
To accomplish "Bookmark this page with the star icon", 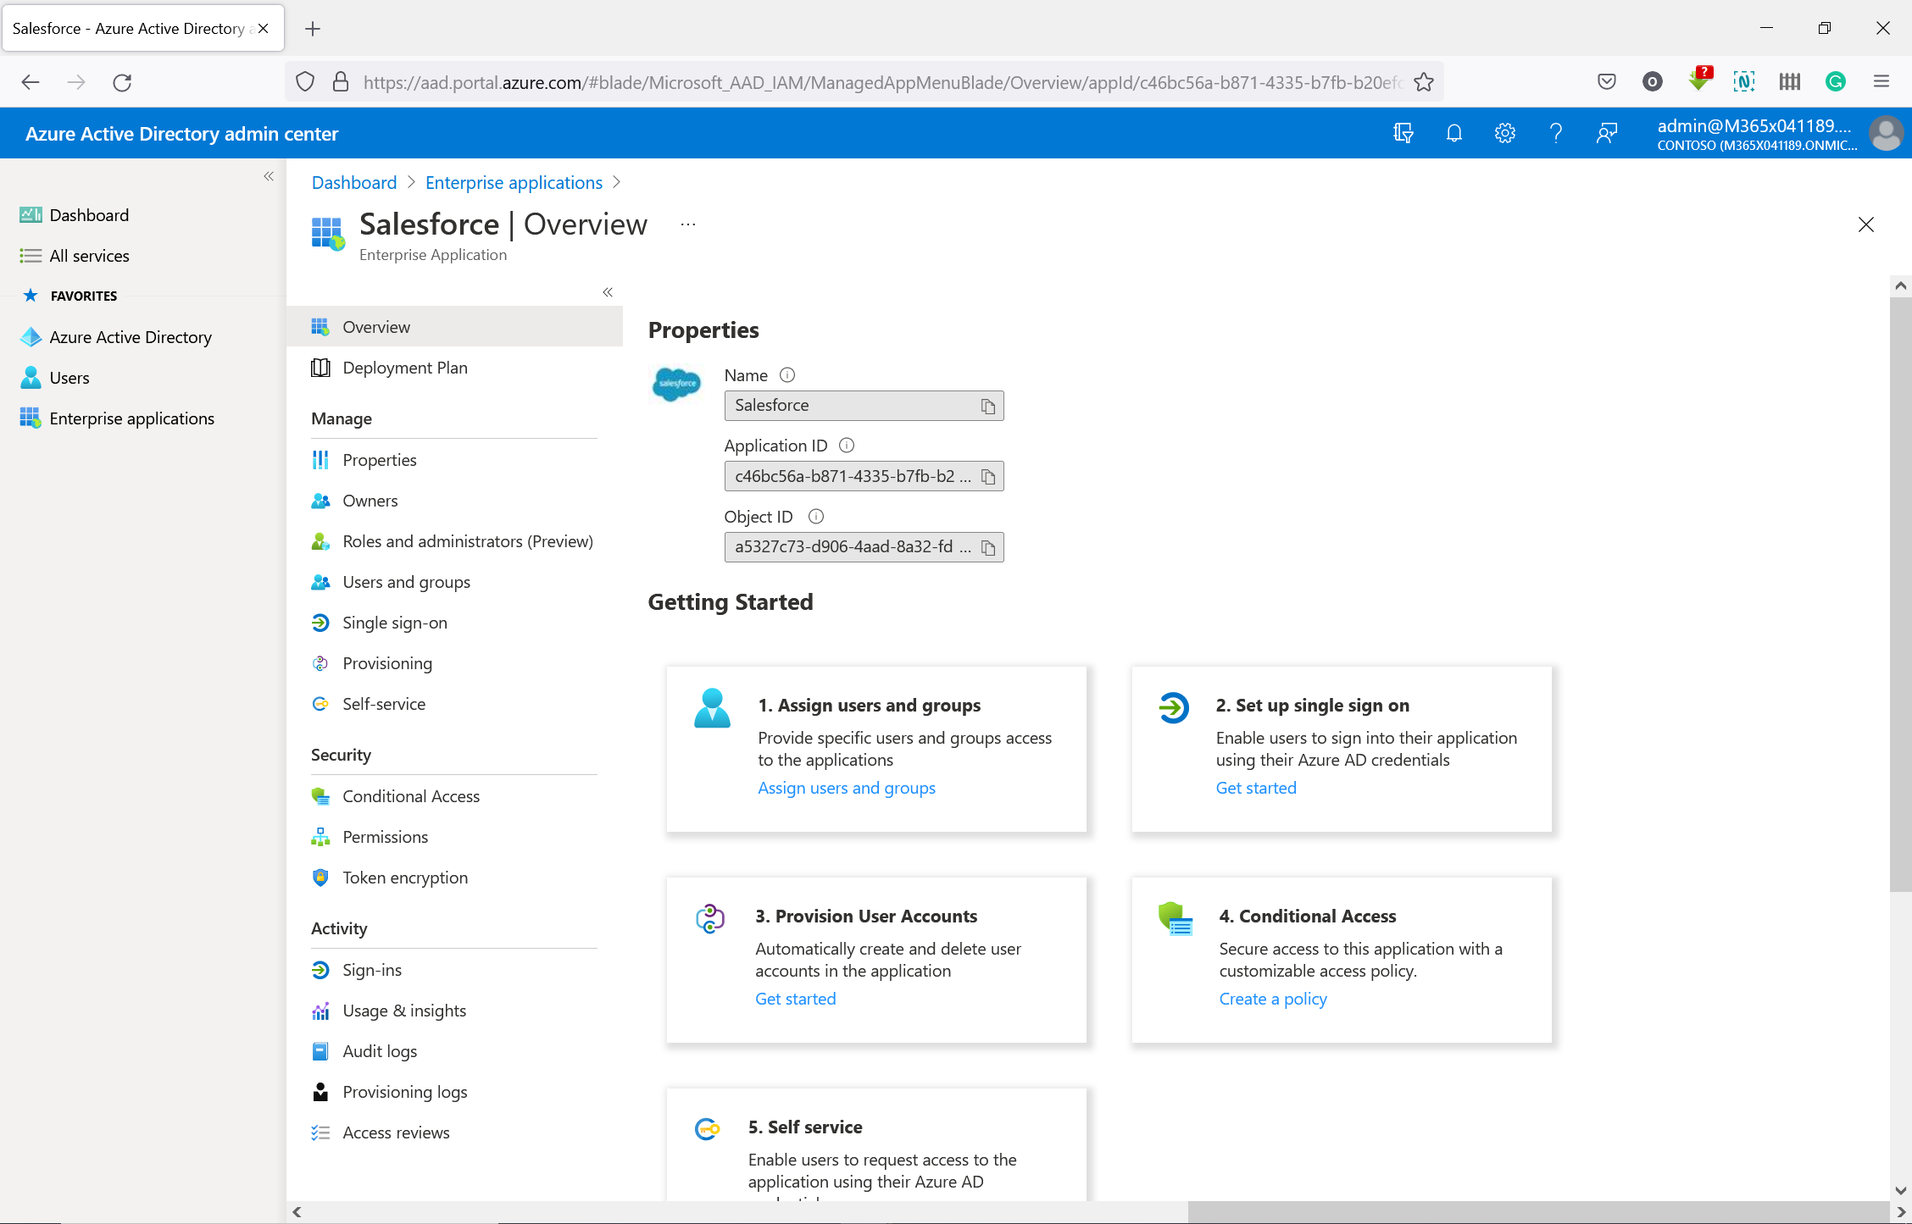I will click(1424, 82).
